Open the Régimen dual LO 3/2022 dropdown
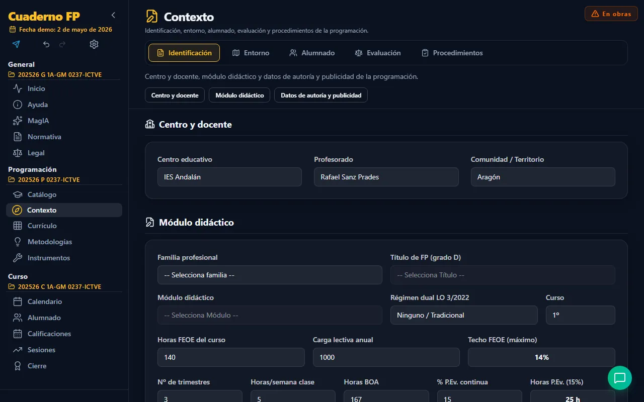Screen dimensions: 644x402 [x=464, y=315]
